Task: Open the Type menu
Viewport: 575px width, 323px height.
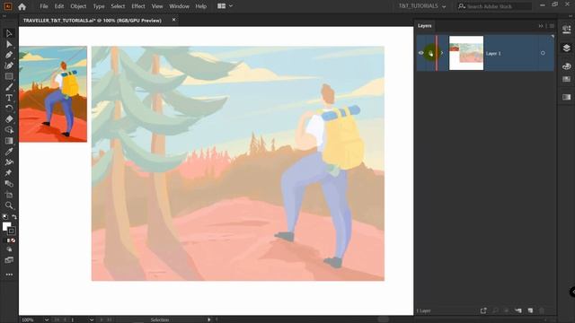Action: click(x=99, y=6)
